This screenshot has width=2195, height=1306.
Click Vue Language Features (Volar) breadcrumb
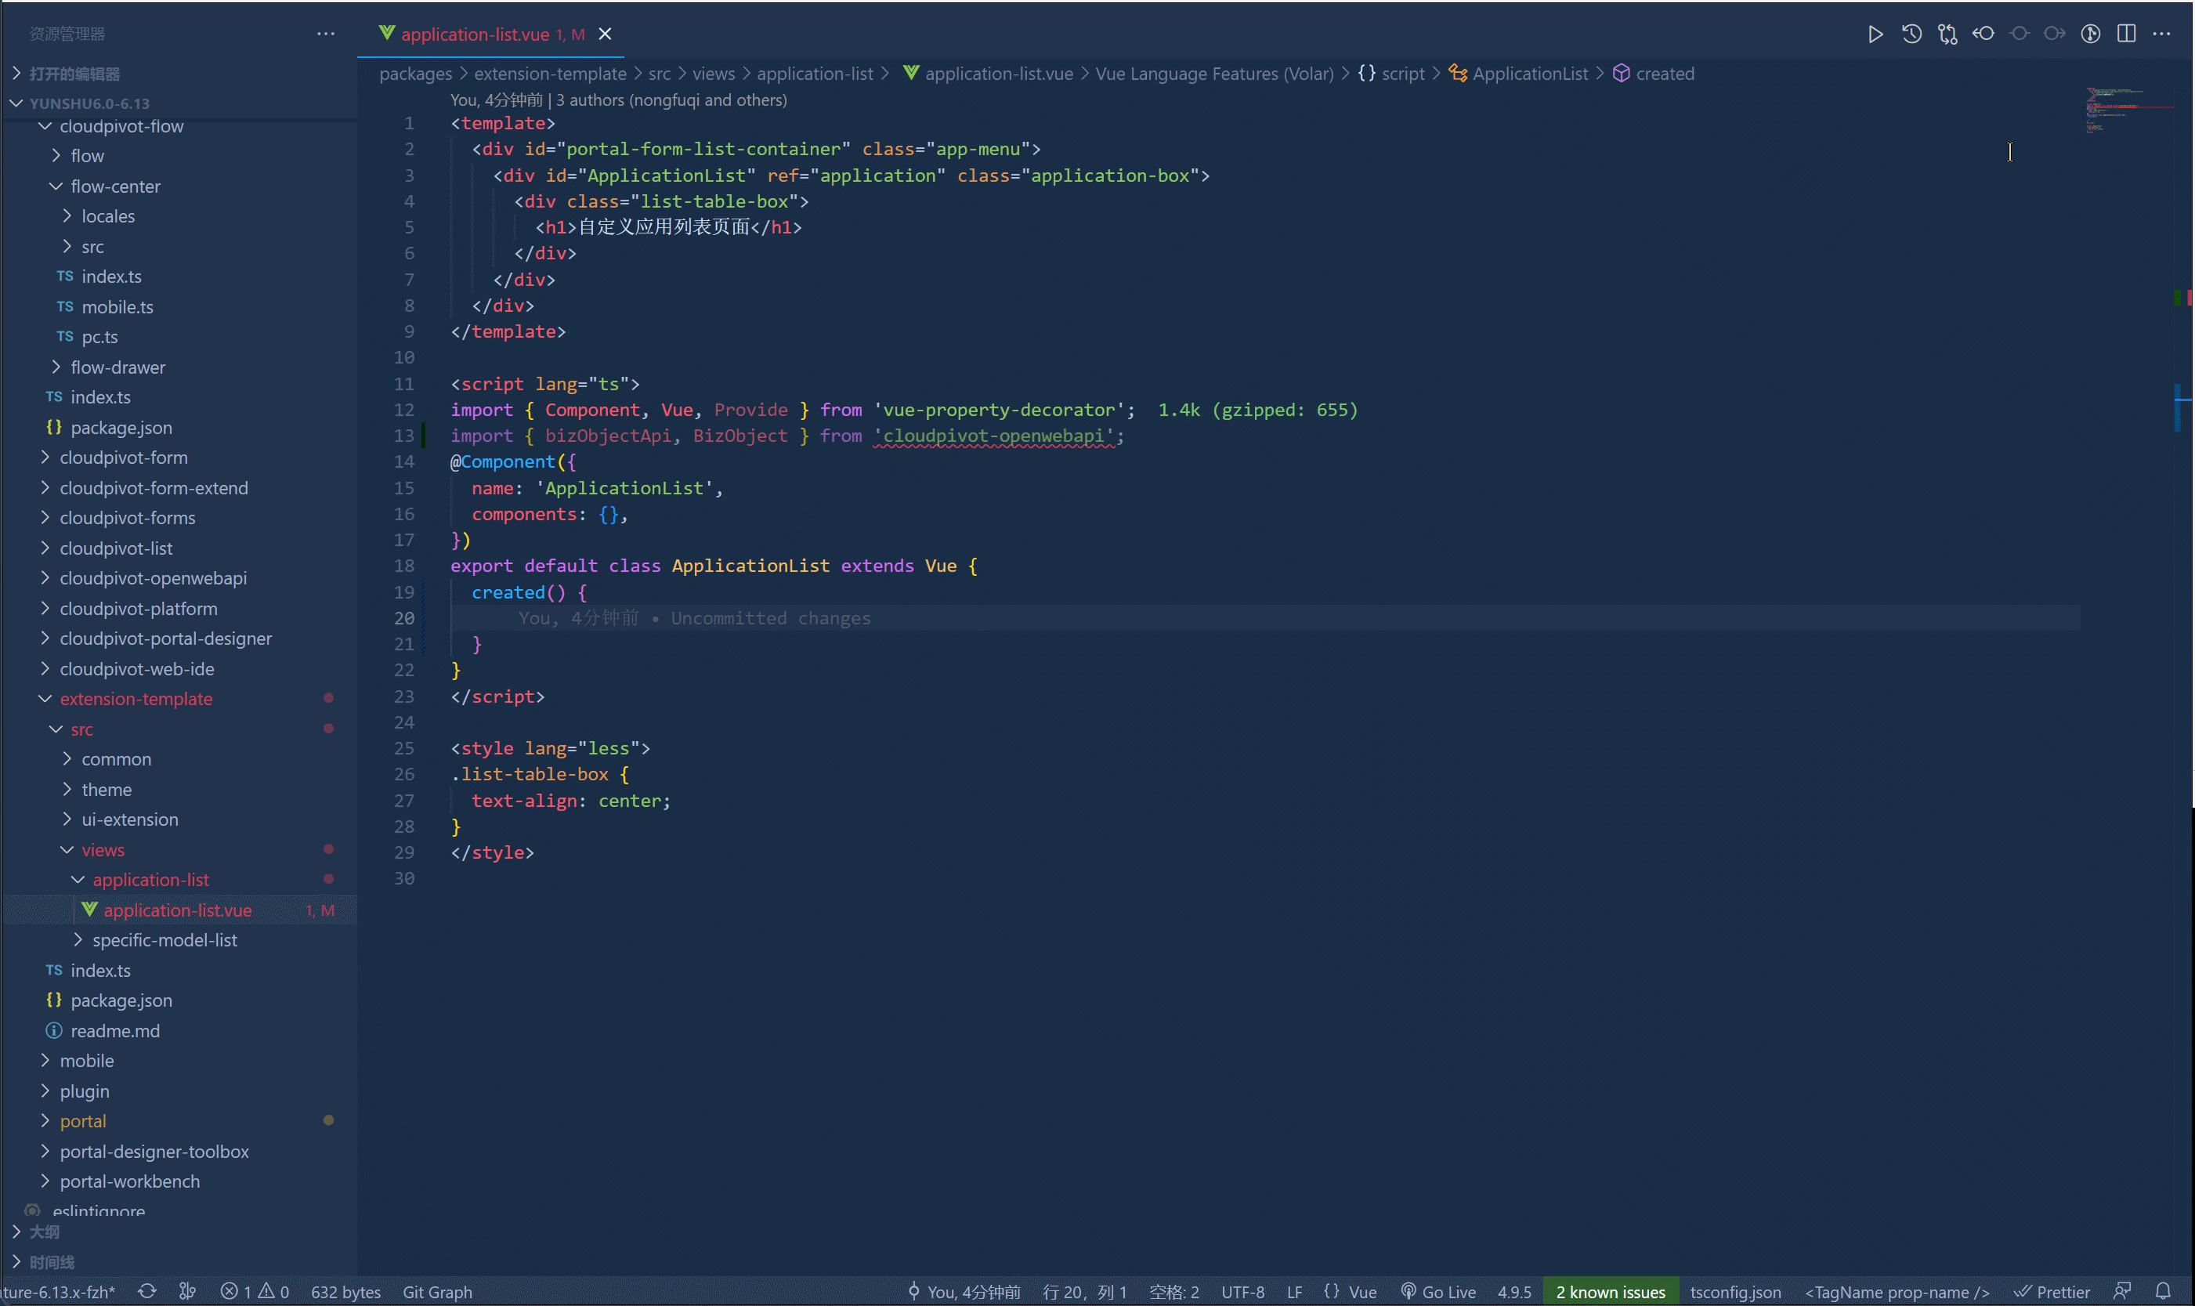pyautogui.click(x=1214, y=74)
